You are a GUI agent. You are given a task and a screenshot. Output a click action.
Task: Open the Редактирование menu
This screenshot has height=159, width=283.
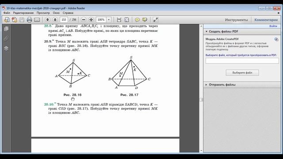tap(23, 13)
